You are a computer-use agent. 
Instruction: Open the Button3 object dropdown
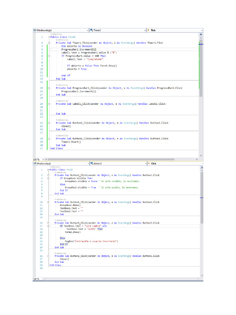(145, 164)
